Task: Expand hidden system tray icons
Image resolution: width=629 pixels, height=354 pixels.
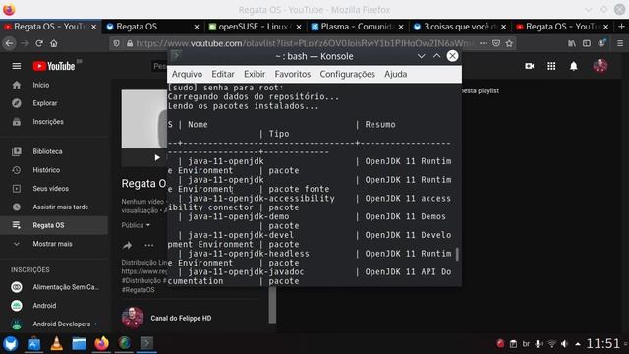Action: pos(578,344)
